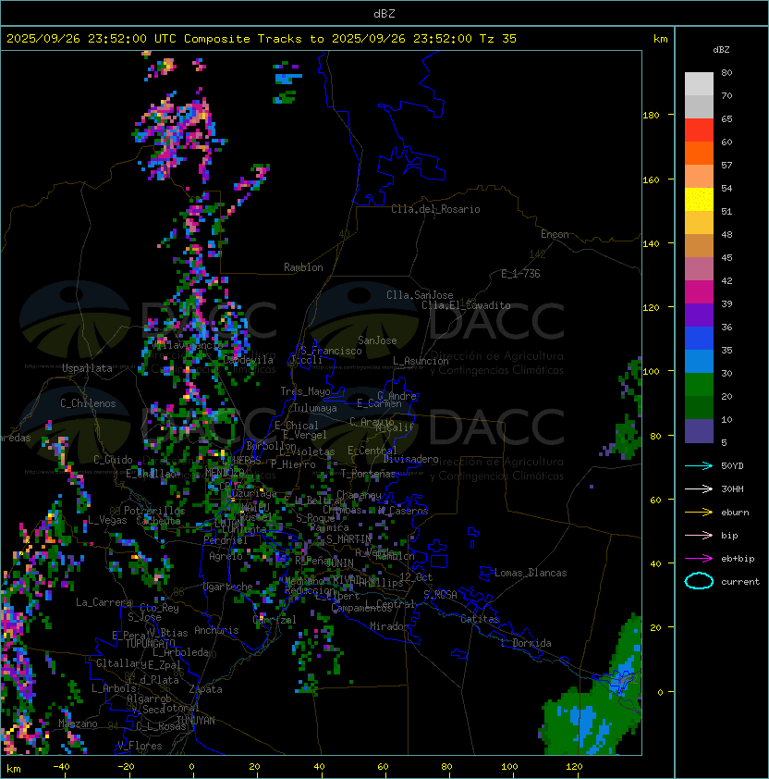The image size is (769, 779).
Task: Click the 'Mirador' place label
Action: [x=389, y=626]
